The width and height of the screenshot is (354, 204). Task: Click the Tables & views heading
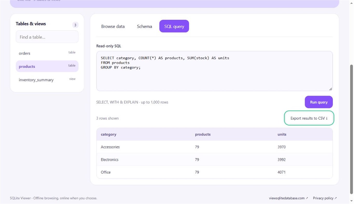(x=31, y=24)
